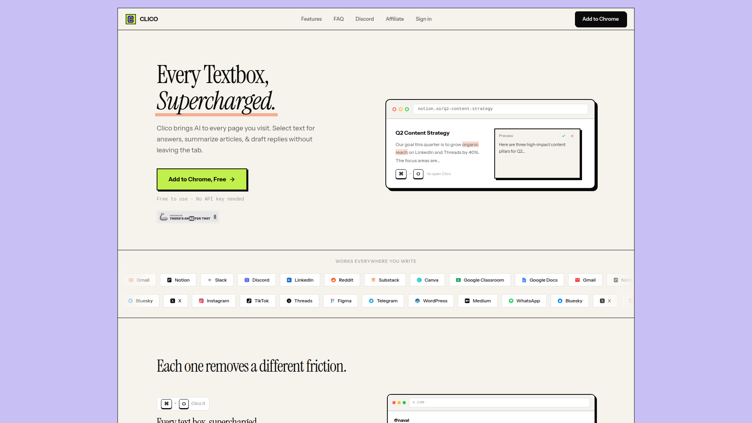This screenshot has height=423, width=752.
Task: Click the Sign in link
Action: tap(423, 19)
